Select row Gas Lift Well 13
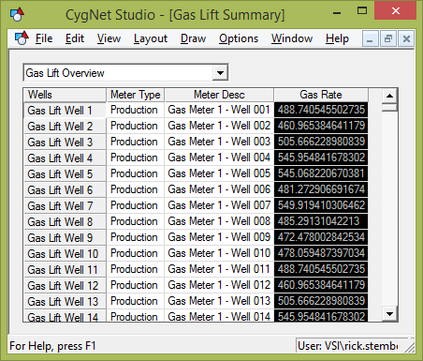 point(65,302)
